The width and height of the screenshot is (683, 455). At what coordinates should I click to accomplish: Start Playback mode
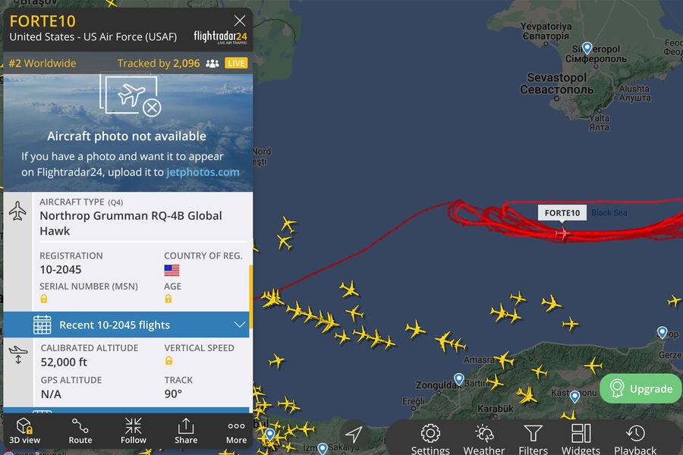tap(635, 439)
